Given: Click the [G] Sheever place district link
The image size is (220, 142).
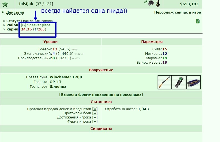Looking at the screenshot, I should 36,25.
